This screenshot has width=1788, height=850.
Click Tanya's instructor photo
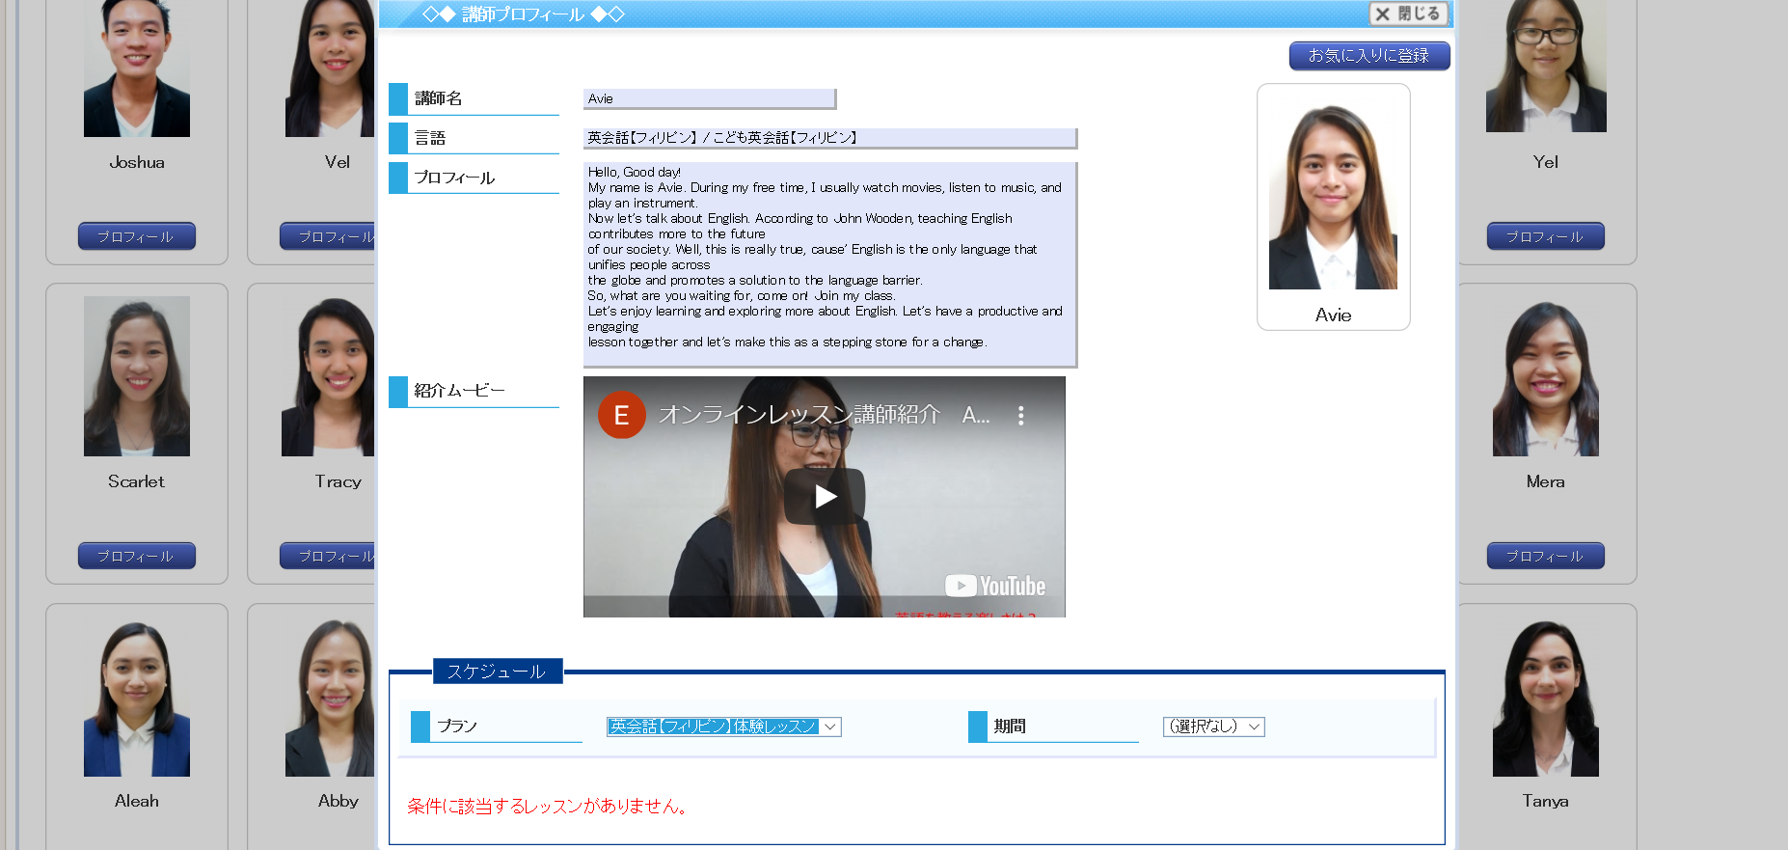coord(1545,699)
